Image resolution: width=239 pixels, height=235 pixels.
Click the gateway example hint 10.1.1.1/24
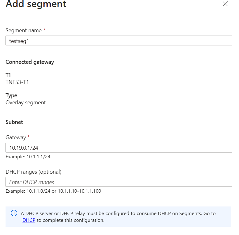click(x=28, y=157)
